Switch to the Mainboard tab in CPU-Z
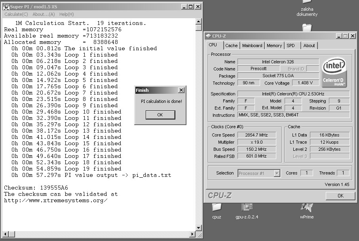359x241 pixels. (x=252, y=46)
